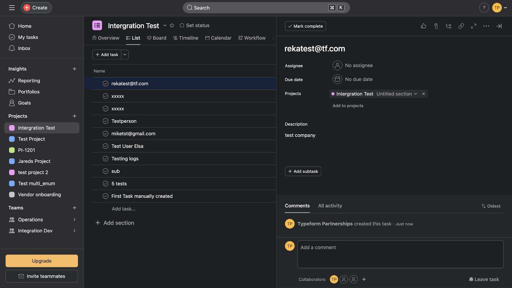Screen dimensions: 512x288
Task: Click the Add subtask button
Action: click(x=303, y=171)
